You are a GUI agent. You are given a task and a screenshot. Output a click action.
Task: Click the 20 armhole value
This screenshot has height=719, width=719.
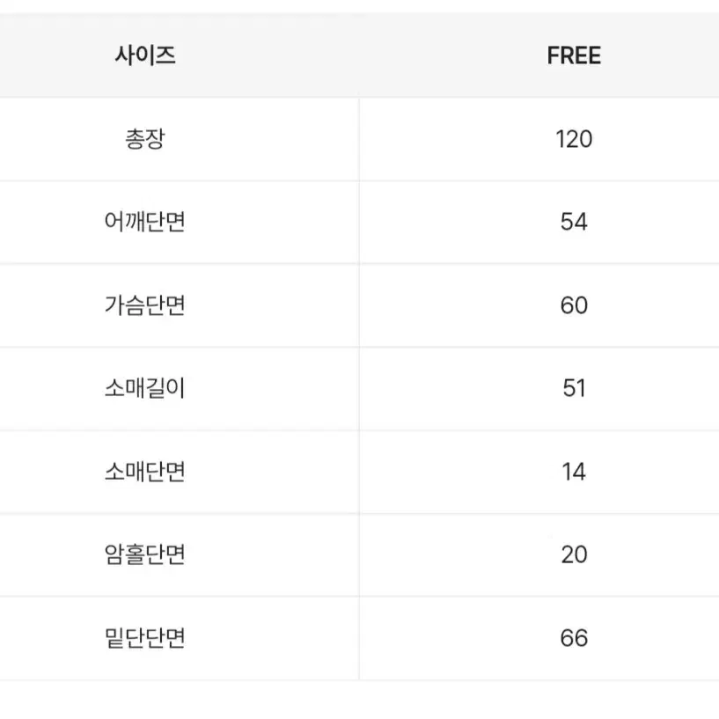(x=574, y=554)
